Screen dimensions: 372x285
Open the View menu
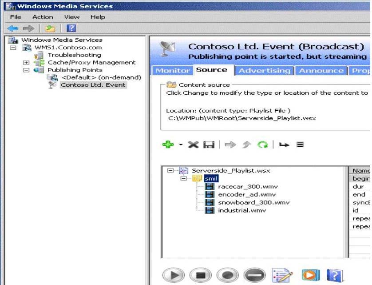click(71, 17)
